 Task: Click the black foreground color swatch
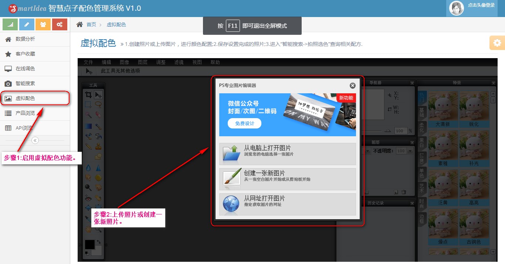click(x=90, y=244)
